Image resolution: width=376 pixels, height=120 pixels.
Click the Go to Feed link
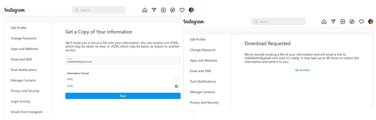(x=302, y=70)
